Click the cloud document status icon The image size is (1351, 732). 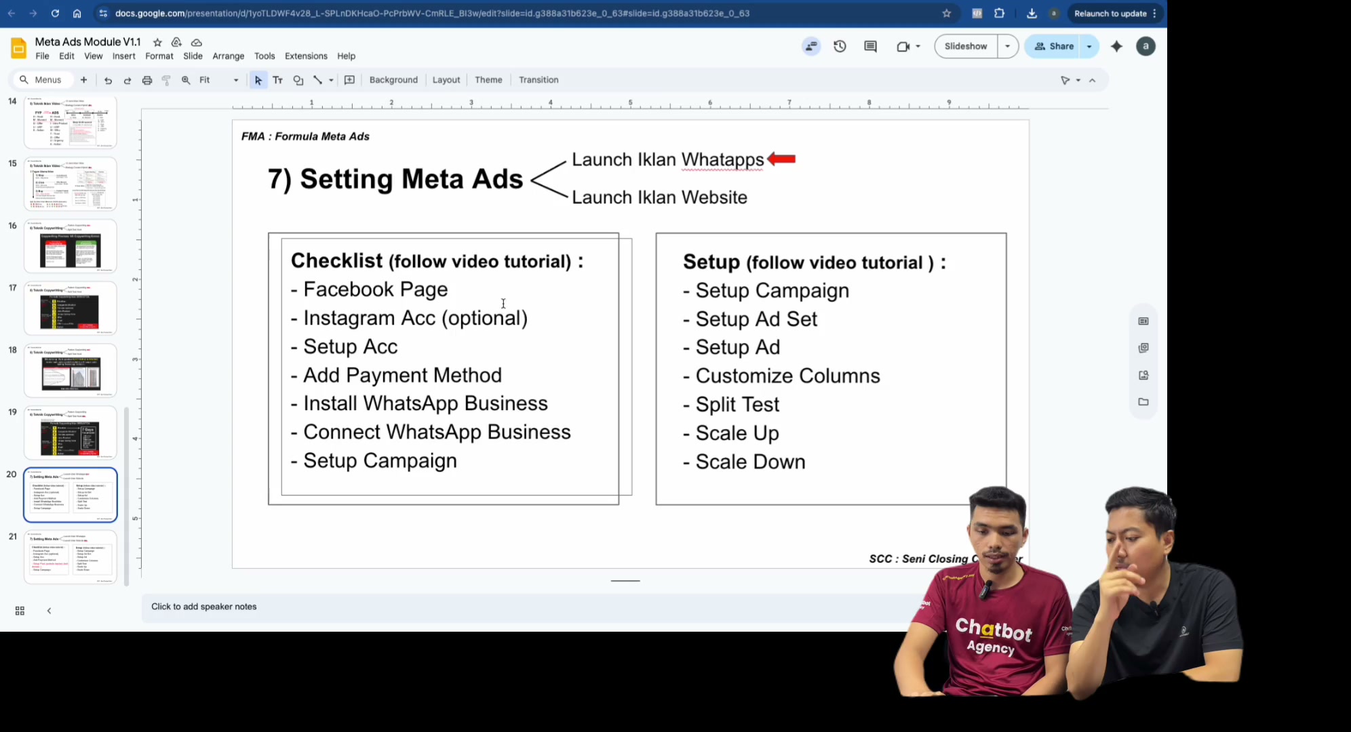click(197, 42)
